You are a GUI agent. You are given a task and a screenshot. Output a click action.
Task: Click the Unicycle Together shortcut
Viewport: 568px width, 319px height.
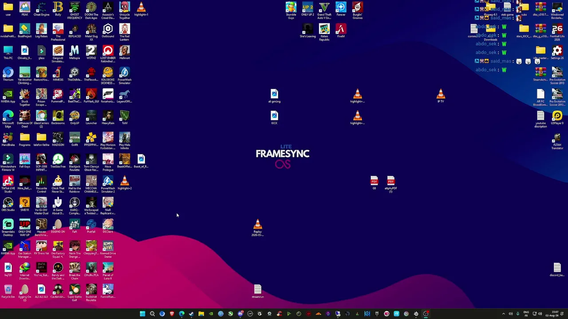click(124, 11)
